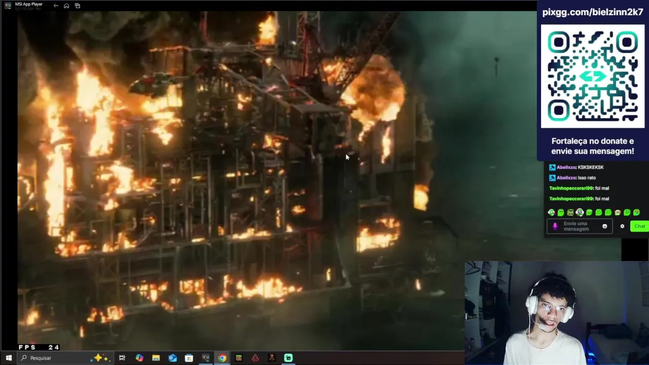Screen dimensions: 649x365
Task: Select the last emote in the emote row
Action: click(x=636, y=212)
